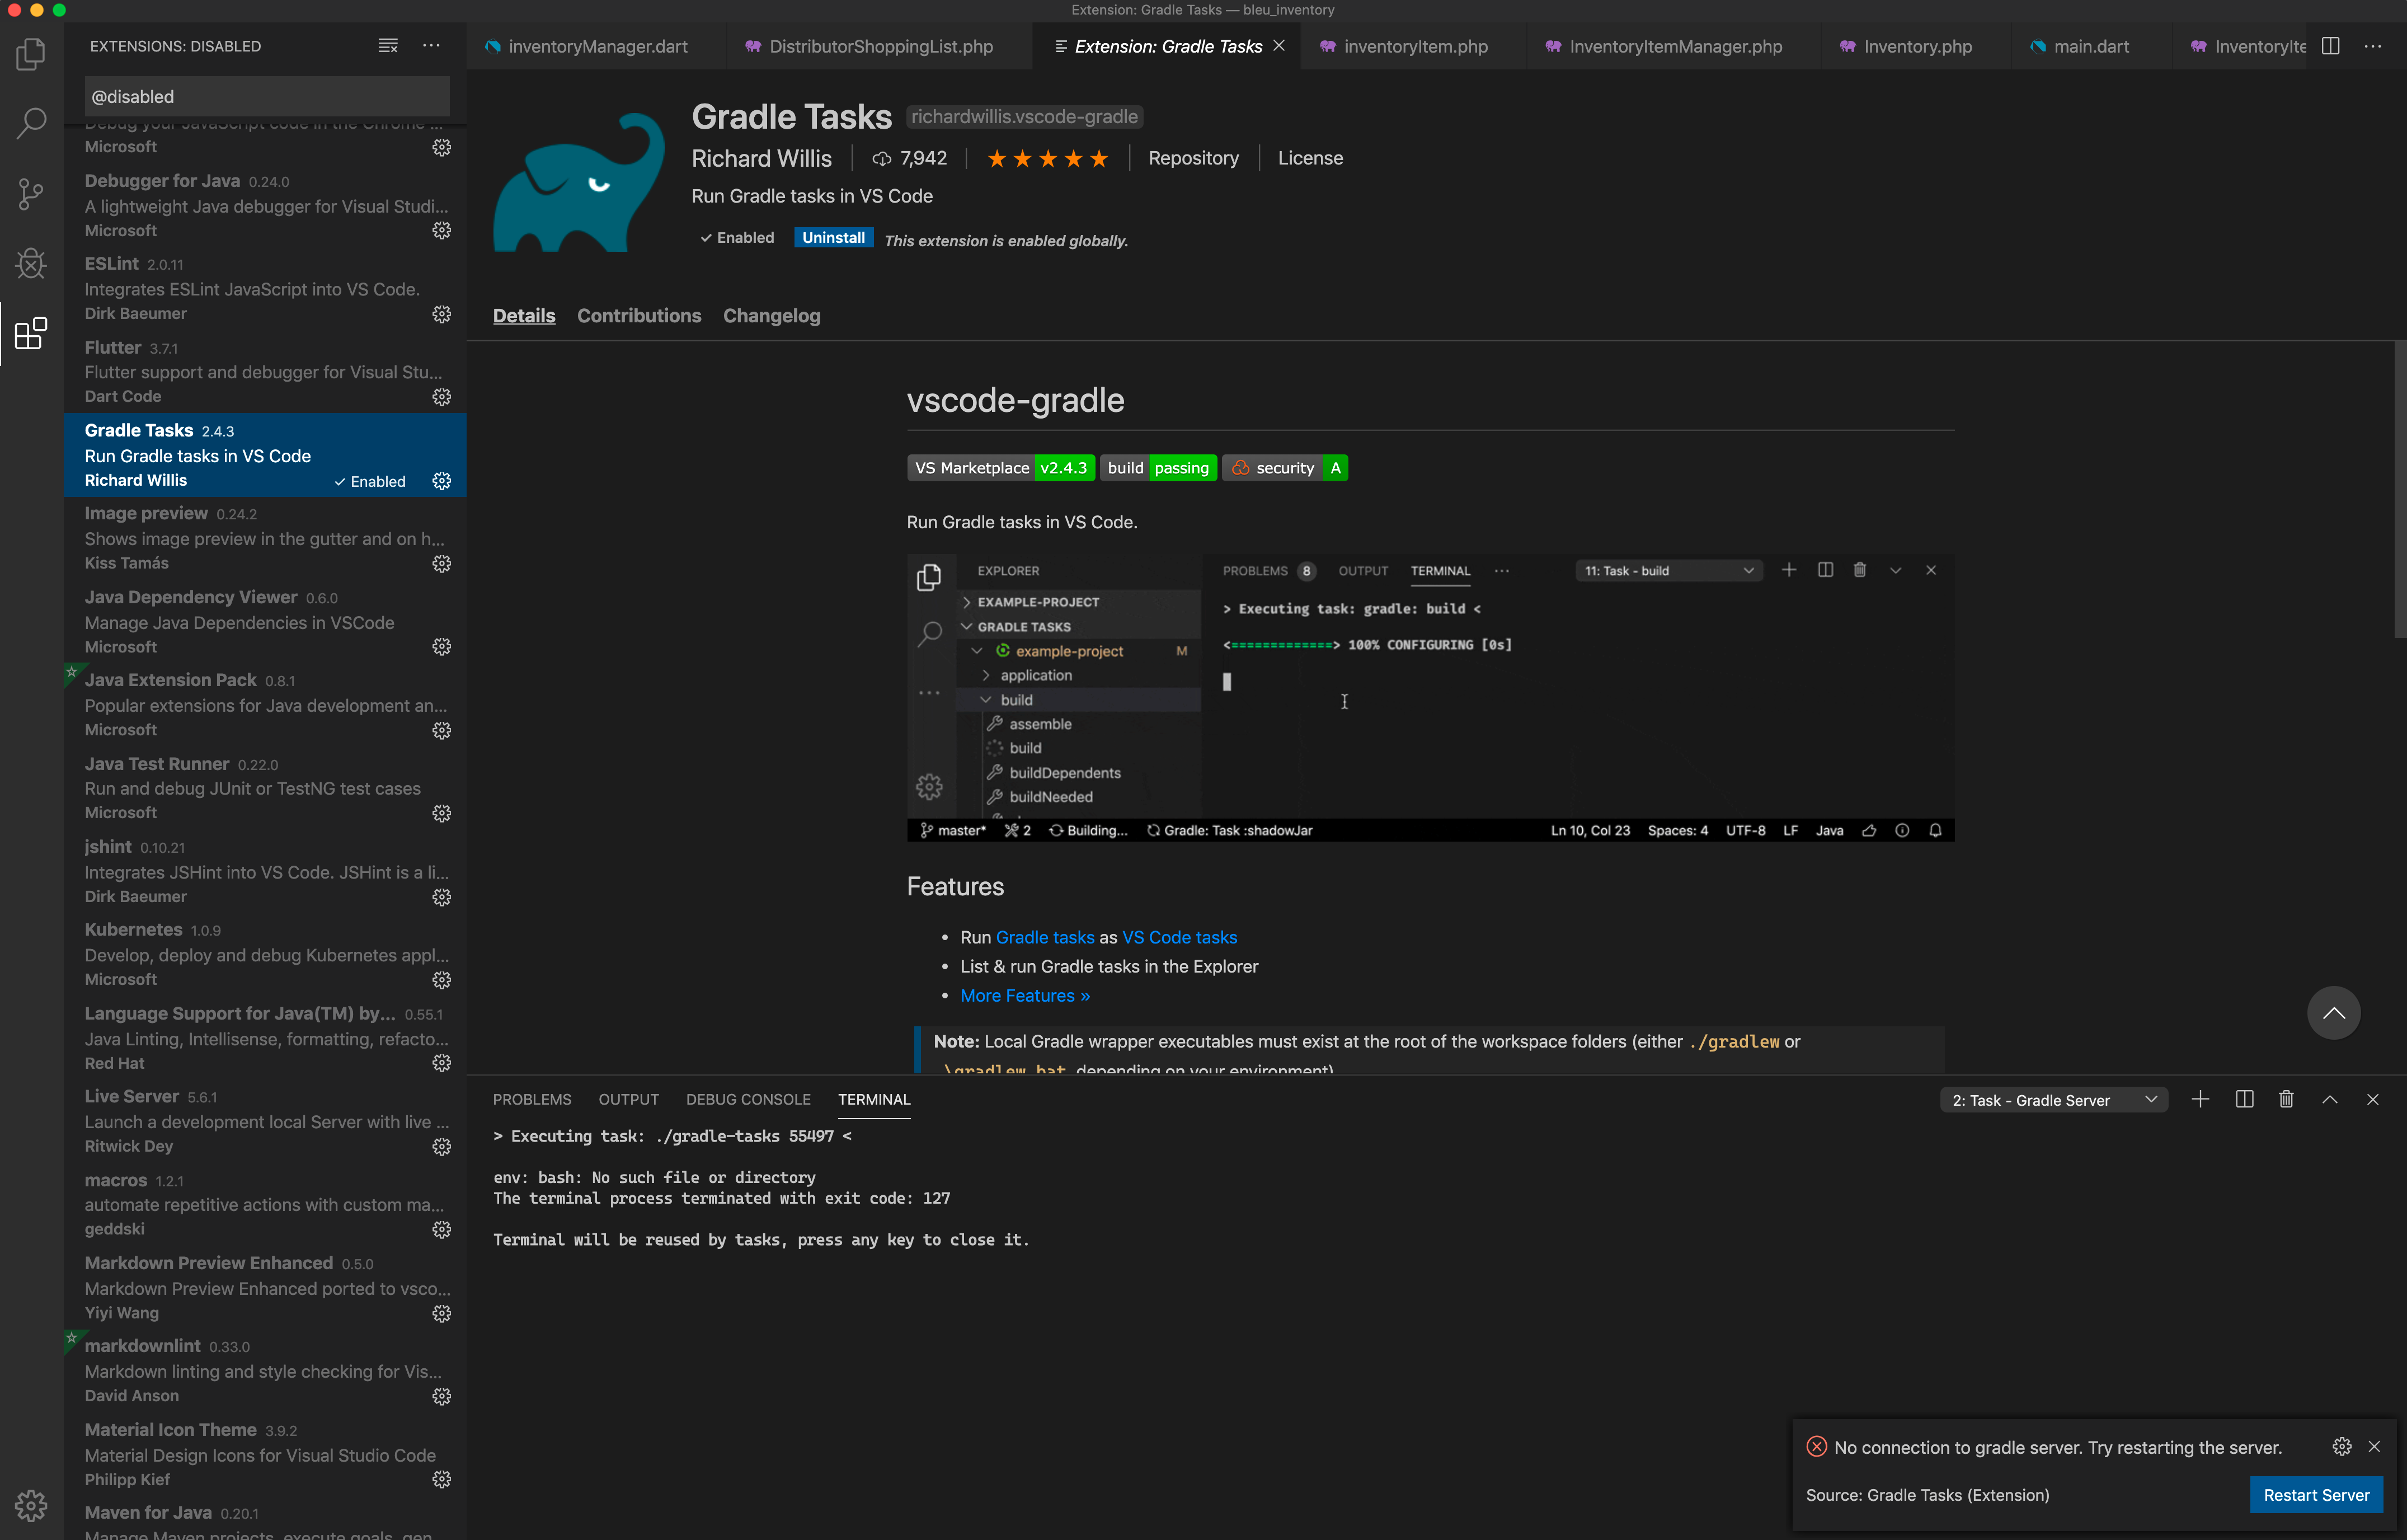Split the terminal with the split icon
Image resolution: width=2407 pixels, height=1540 pixels.
(2243, 1099)
